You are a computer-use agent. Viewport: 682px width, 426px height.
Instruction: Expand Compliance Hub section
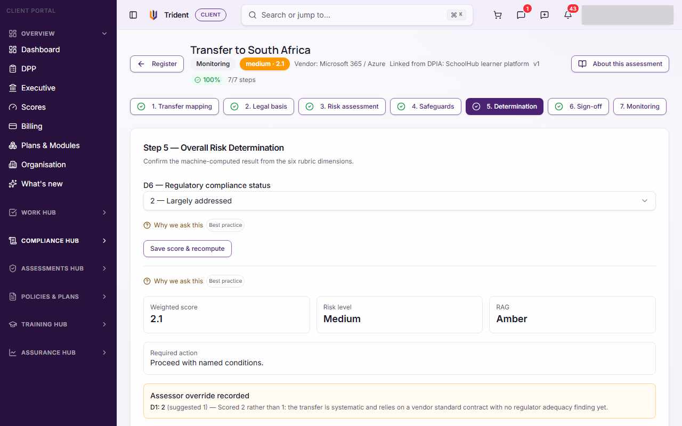58,241
